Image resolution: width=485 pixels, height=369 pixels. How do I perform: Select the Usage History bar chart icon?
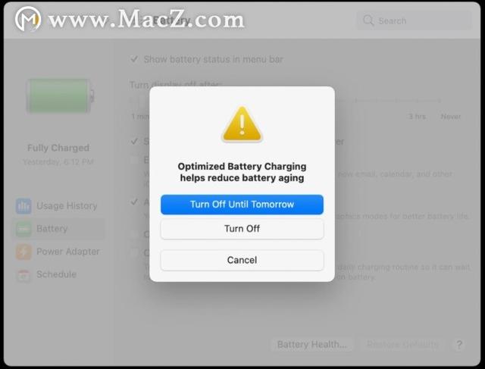(x=23, y=206)
